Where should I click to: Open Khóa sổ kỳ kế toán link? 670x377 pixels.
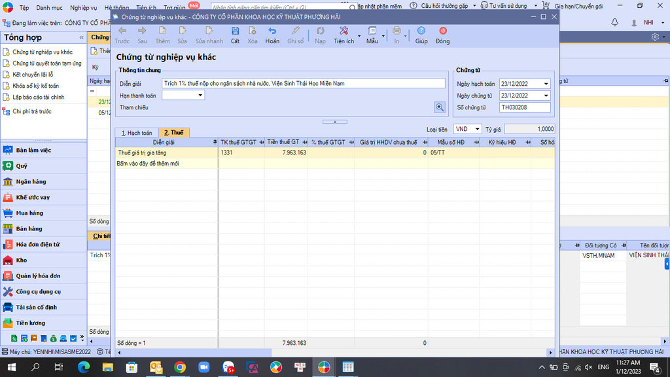[35, 86]
